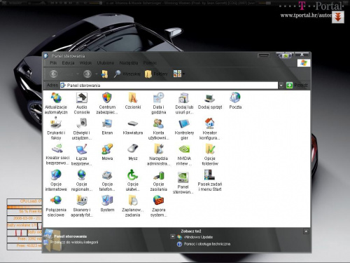Image resolution: width=350 pixels, height=263 pixels.
Task: Go back with the Wstecz arrow
Action: click(54, 74)
